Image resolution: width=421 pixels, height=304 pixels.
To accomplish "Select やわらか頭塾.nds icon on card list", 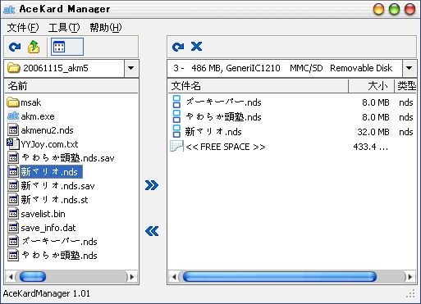I will coord(176,116).
